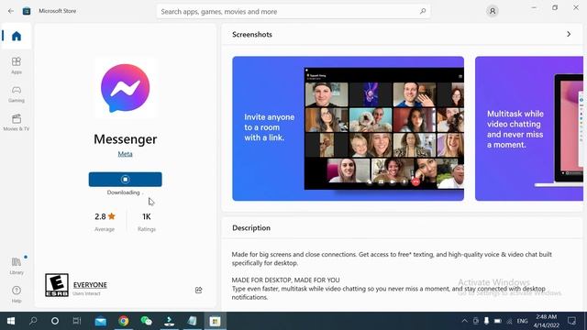Image resolution: width=587 pixels, height=330 pixels.
Task: Open the EVERYONE rating link
Action: (x=90, y=285)
